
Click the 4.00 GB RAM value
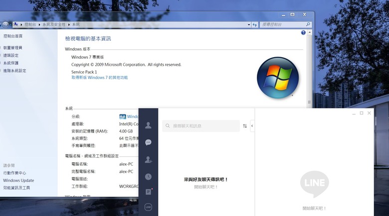pyautogui.click(x=126, y=131)
